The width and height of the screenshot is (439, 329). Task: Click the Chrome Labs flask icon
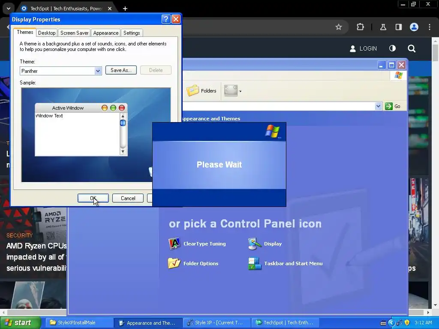[383, 27]
